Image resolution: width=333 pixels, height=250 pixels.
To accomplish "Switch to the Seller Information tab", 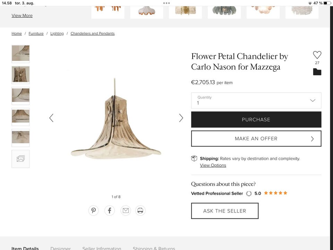I will coord(102,248).
